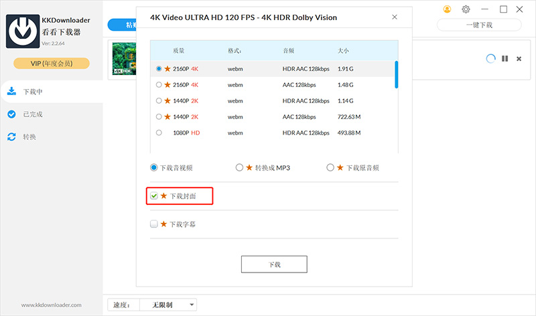Close the 4K Video format dialog
536x316 pixels.
[x=395, y=17]
